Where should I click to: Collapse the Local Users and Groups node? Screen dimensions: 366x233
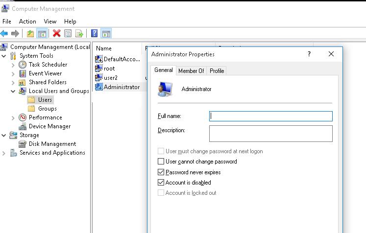[13, 91]
